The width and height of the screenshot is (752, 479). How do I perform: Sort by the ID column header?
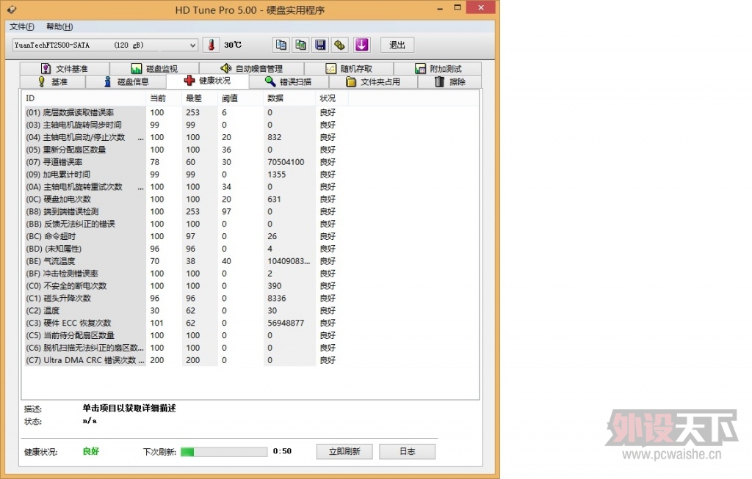click(x=84, y=98)
